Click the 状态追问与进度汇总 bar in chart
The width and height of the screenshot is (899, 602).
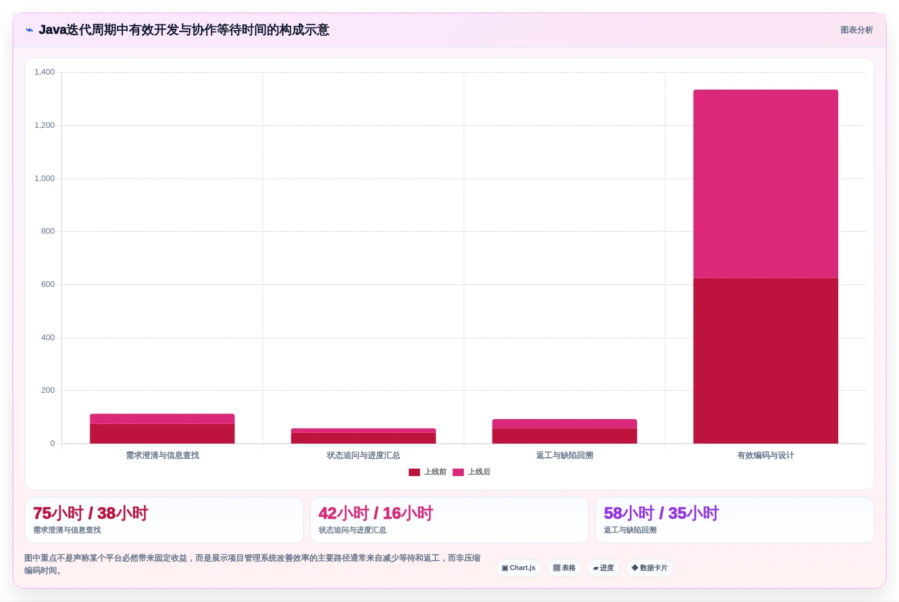click(x=363, y=436)
